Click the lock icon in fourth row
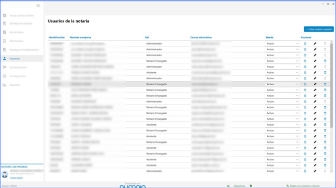 tap(305, 61)
